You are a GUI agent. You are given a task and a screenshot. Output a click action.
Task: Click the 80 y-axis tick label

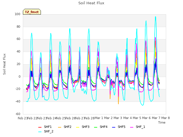(x=18, y=27)
